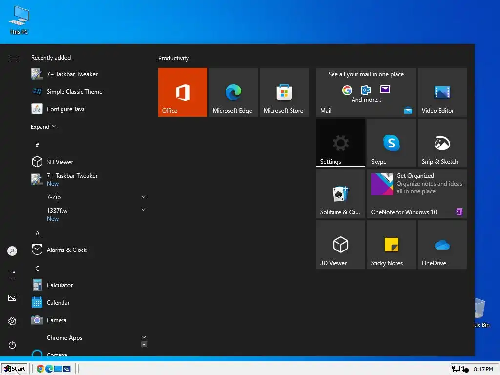Open 7+ Taskbar Tweaker under Recently added
500x375 pixels.
(89, 74)
